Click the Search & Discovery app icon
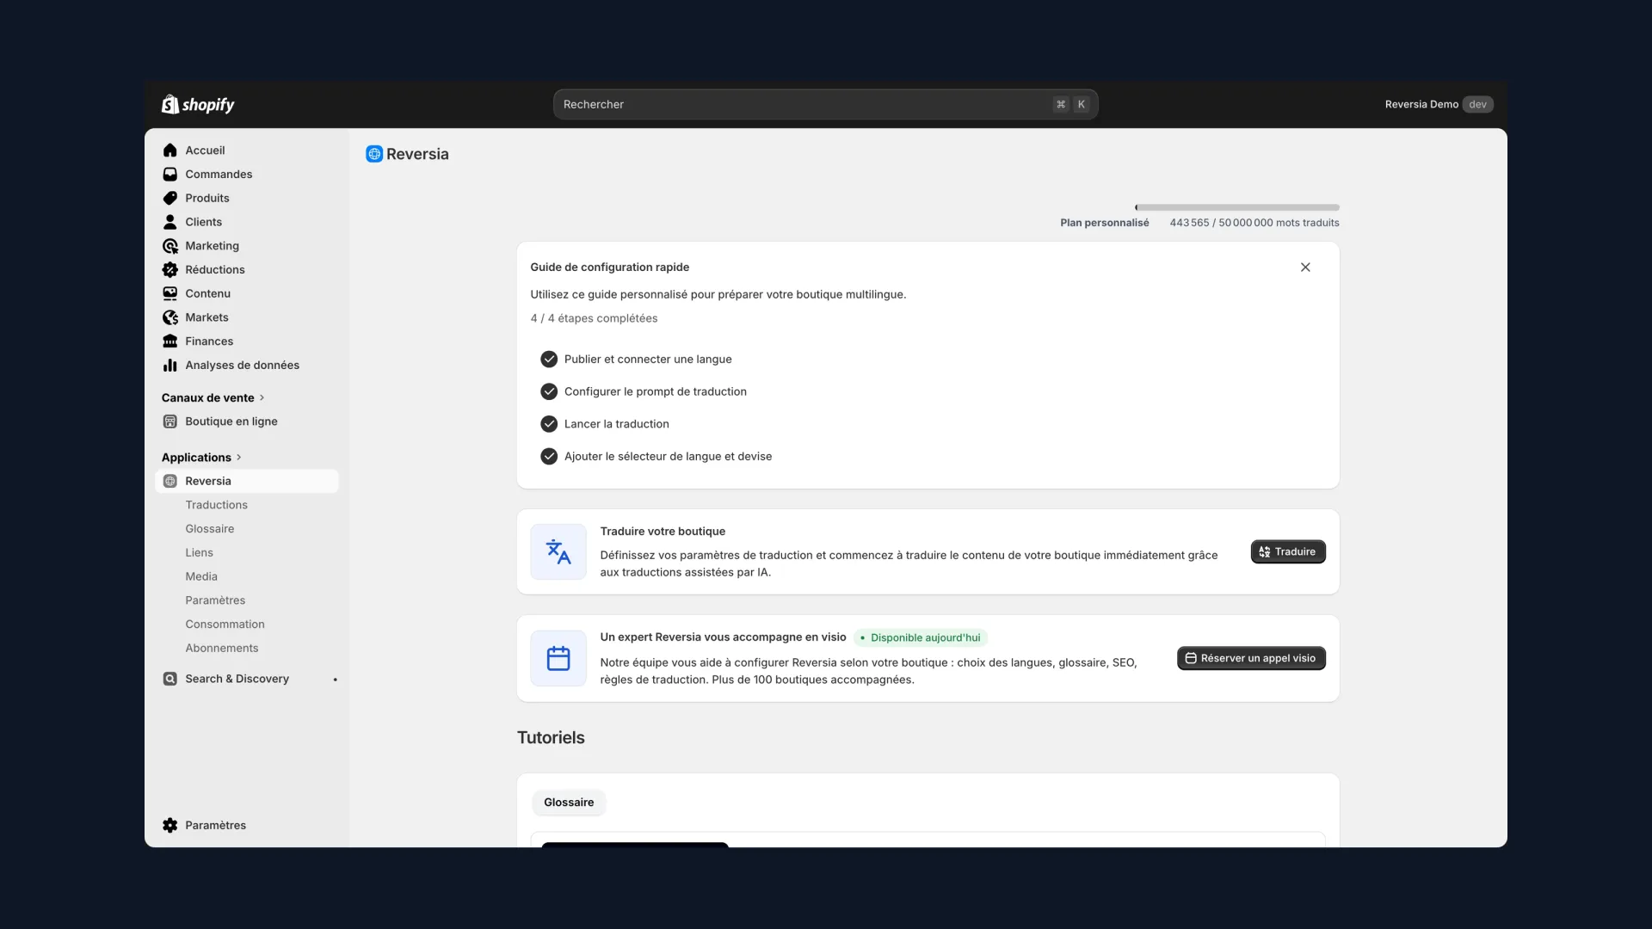Viewport: 1652px width, 929px height. click(170, 679)
